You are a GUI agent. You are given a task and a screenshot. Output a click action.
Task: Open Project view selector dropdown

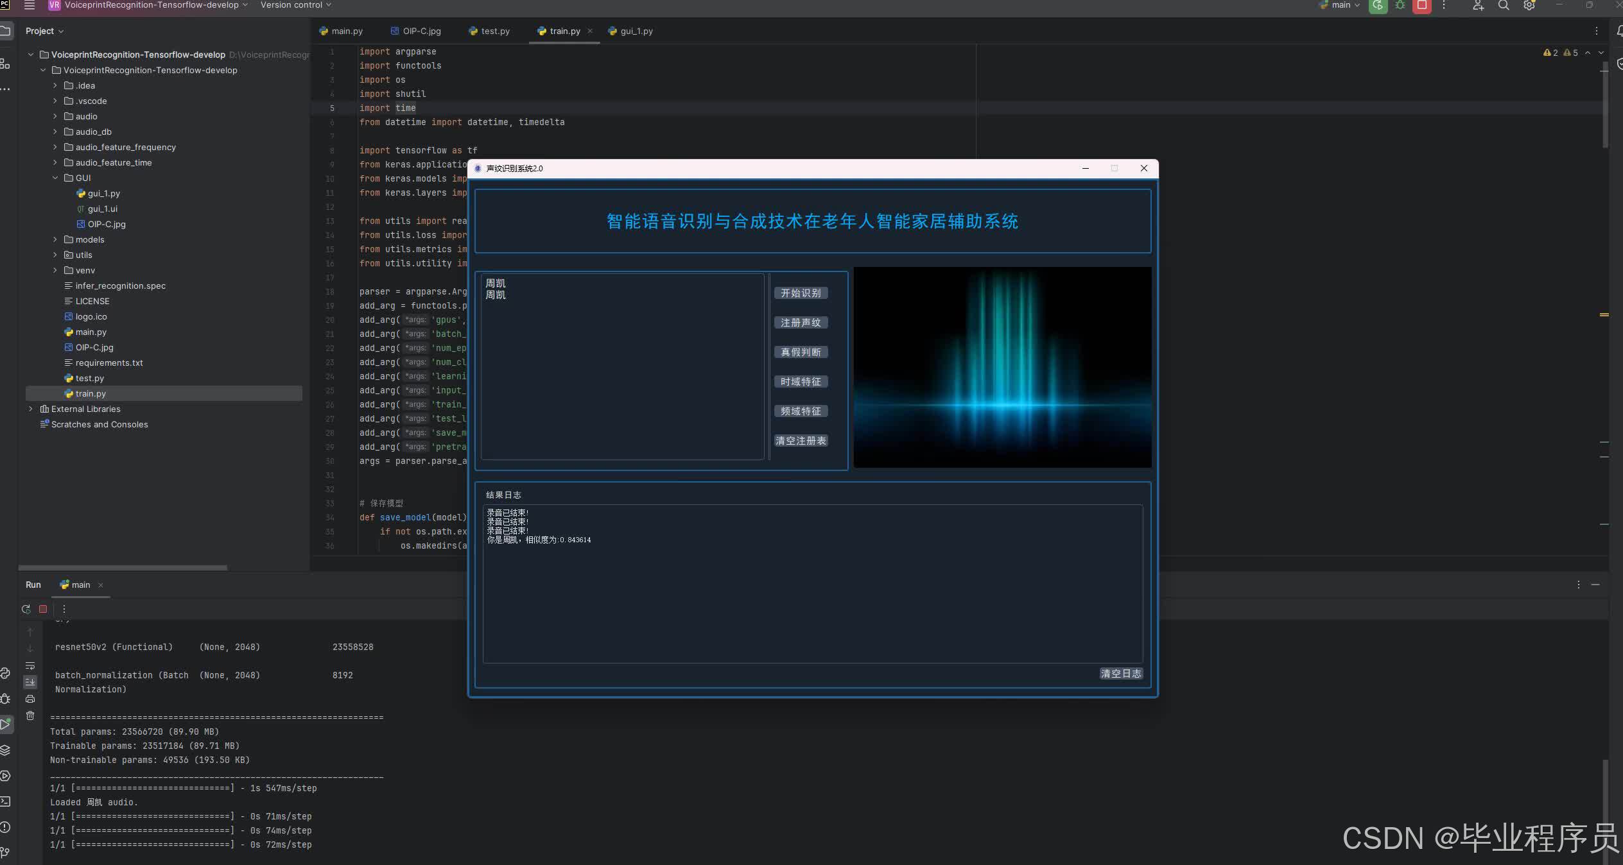pyautogui.click(x=44, y=31)
